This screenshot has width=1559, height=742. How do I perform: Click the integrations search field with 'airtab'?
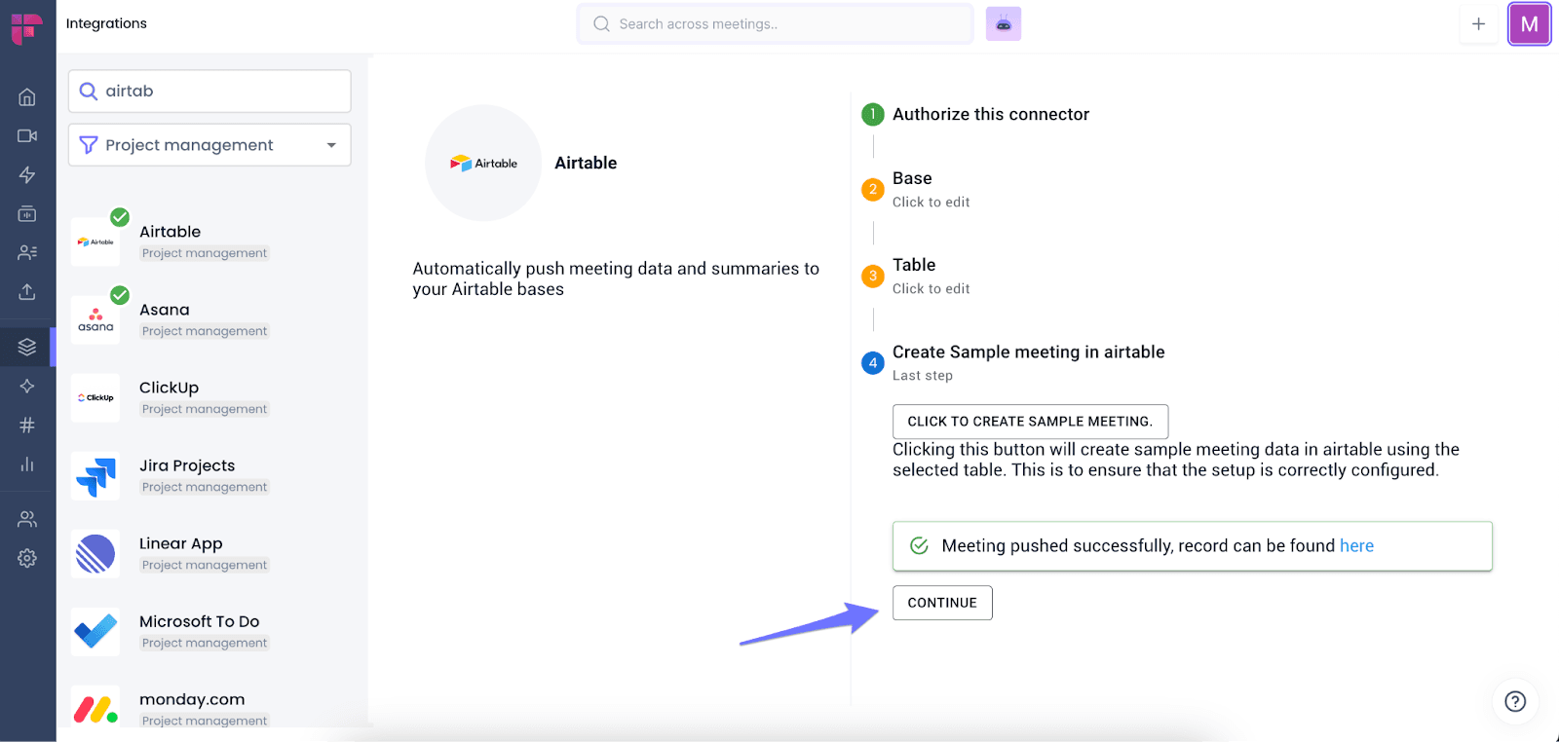[209, 91]
